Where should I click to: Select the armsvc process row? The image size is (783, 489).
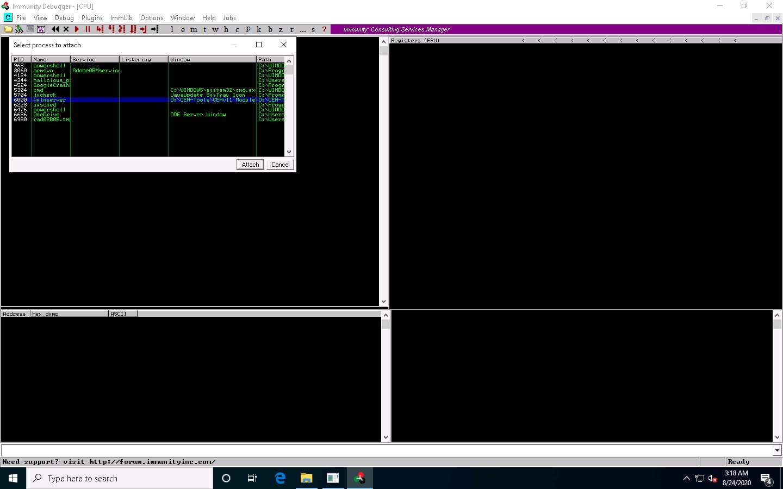(x=148, y=71)
